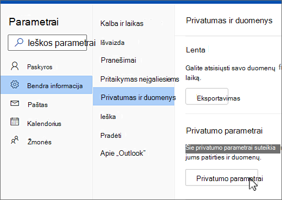Click the Privatumas ir duomenys page title
Screen dimensions: 282x200
229,21
